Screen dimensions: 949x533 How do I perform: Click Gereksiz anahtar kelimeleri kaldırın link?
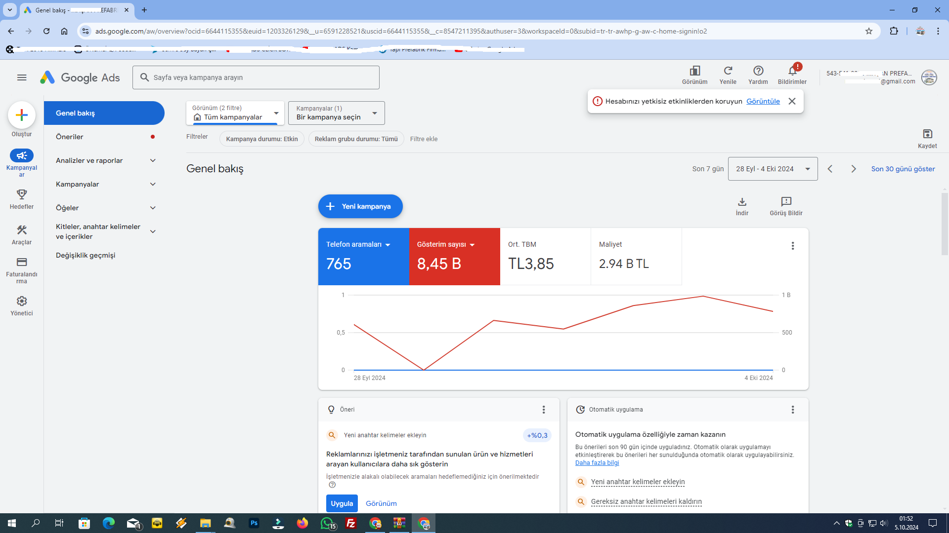(646, 501)
